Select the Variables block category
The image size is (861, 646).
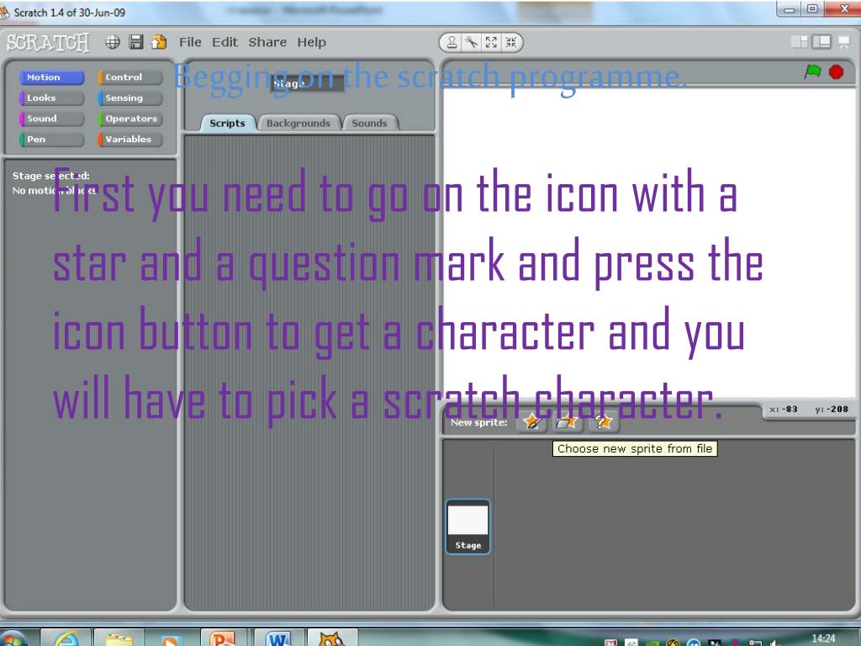(129, 140)
